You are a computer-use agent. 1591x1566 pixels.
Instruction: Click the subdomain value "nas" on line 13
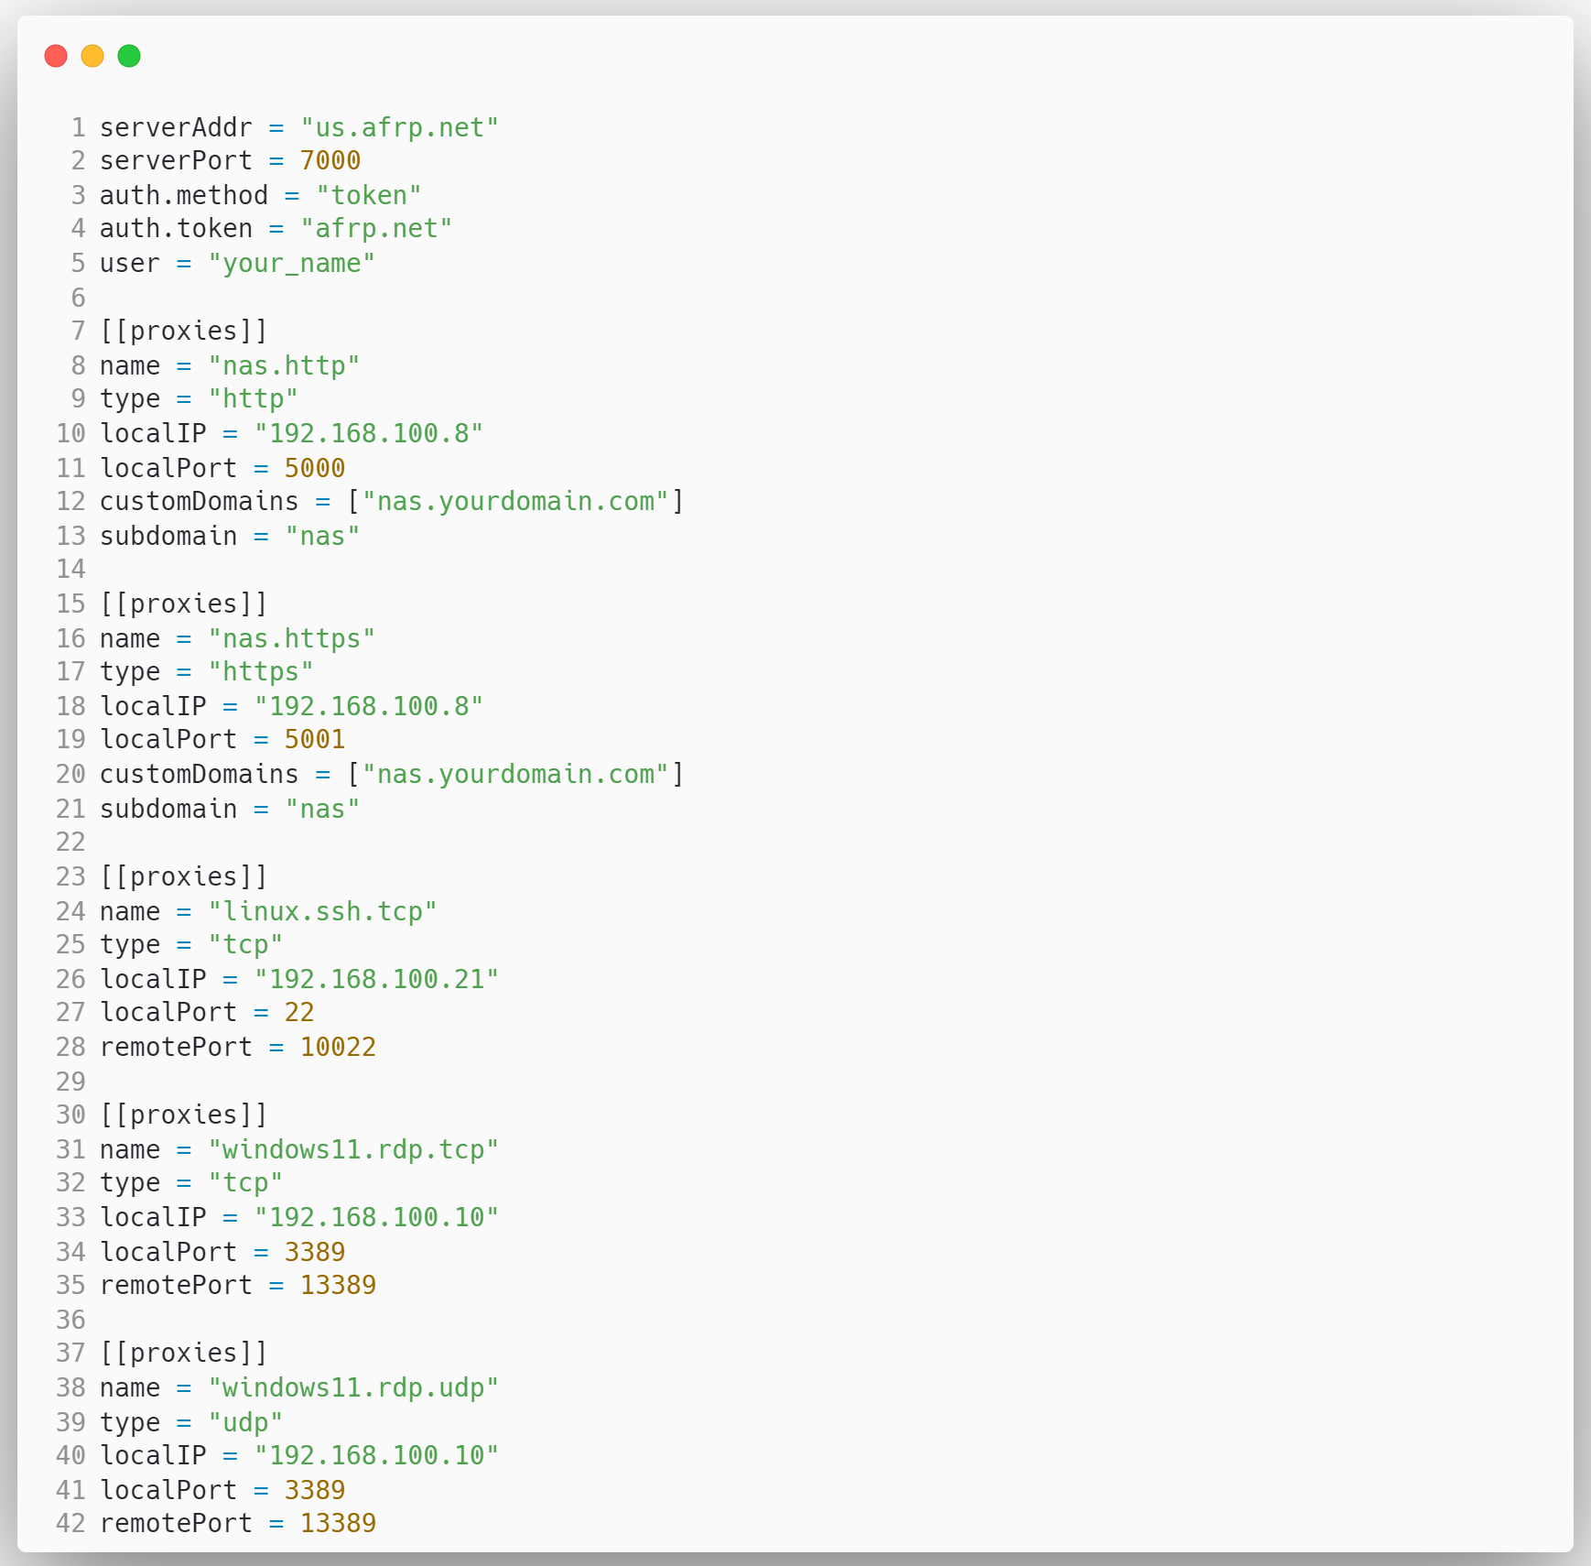[x=322, y=536]
